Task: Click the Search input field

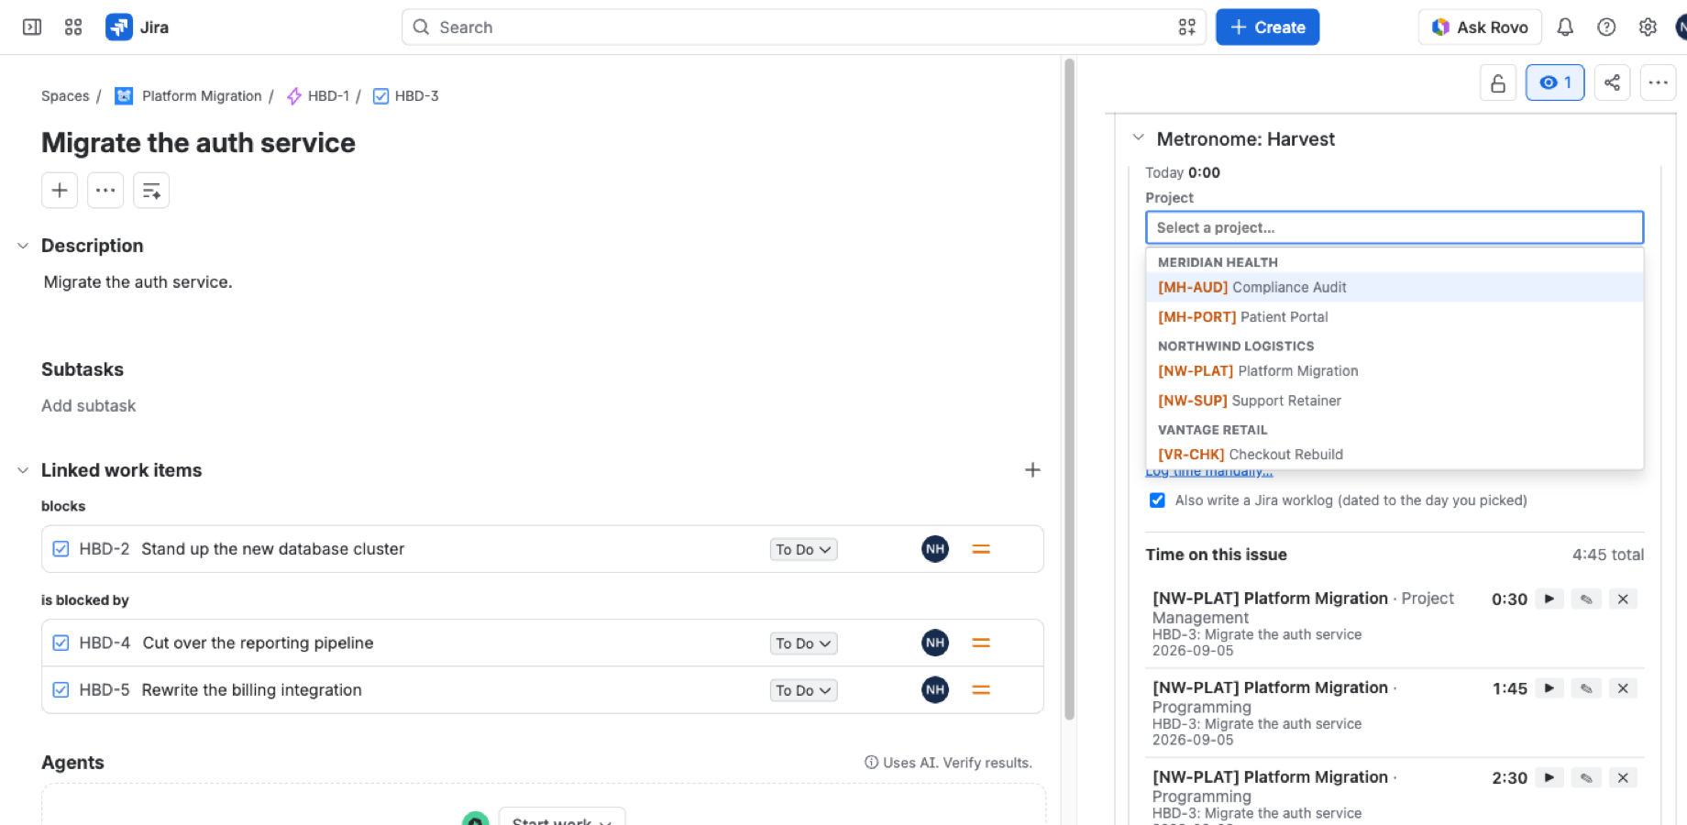Action: point(803,27)
